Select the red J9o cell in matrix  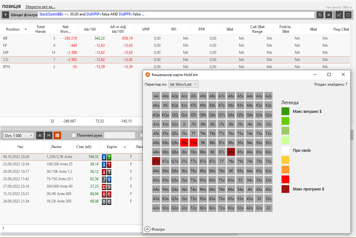point(184,143)
